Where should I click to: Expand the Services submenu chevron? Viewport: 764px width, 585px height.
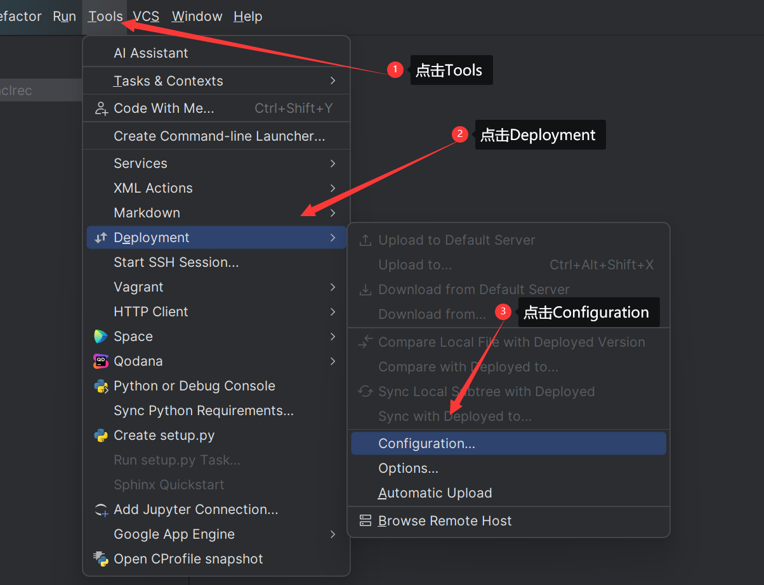(333, 164)
